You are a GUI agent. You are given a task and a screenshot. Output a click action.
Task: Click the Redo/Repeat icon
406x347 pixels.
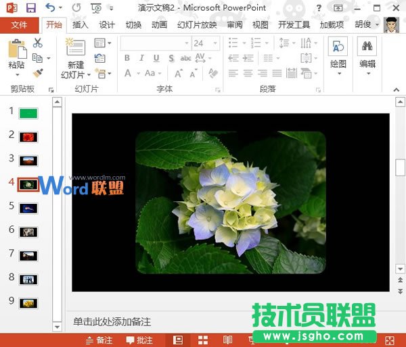tap(76, 7)
